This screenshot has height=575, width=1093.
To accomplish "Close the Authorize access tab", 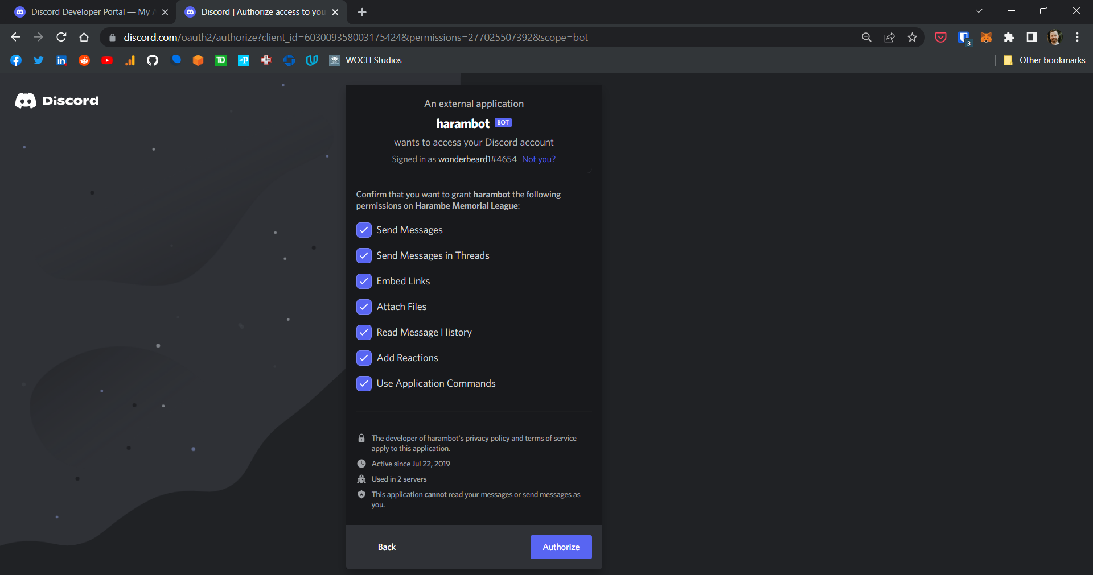I will click(335, 12).
